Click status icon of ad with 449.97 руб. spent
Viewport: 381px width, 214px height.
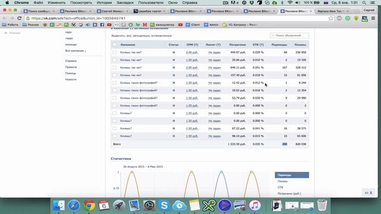(173, 52)
